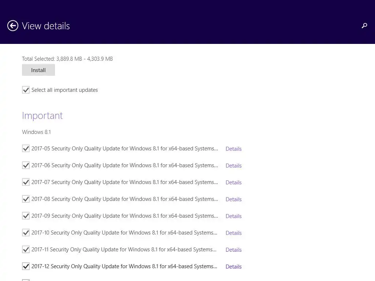Uncheck the 2017-11 Security Only update

pyautogui.click(x=26, y=250)
